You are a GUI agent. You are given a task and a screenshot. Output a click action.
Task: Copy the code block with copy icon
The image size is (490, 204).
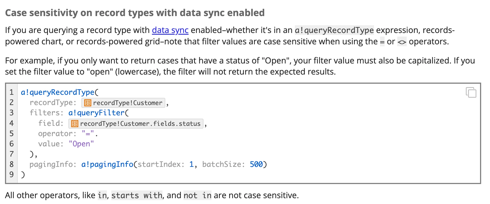pyautogui.click(x=471, y=92)
